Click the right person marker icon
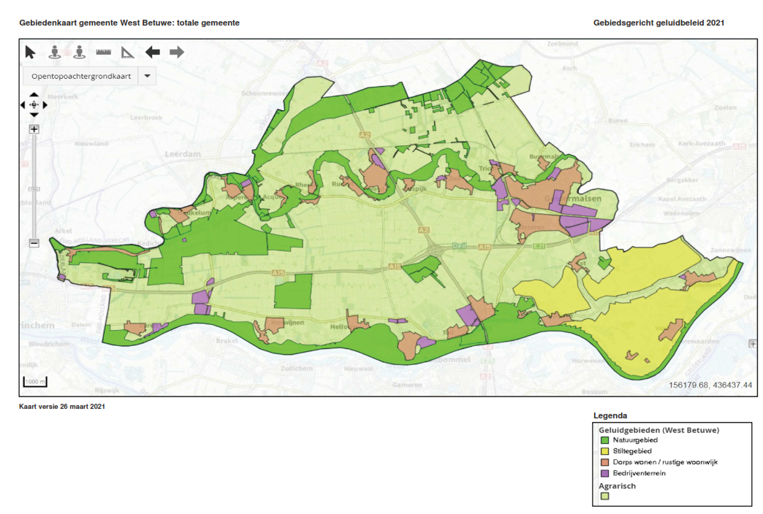Viewport: 763px width, 514px height. coord(79,52)
